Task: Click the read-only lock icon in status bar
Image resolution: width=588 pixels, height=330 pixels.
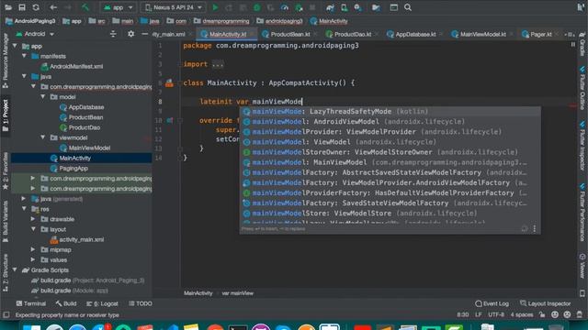Action: click(x=542, y=314)
